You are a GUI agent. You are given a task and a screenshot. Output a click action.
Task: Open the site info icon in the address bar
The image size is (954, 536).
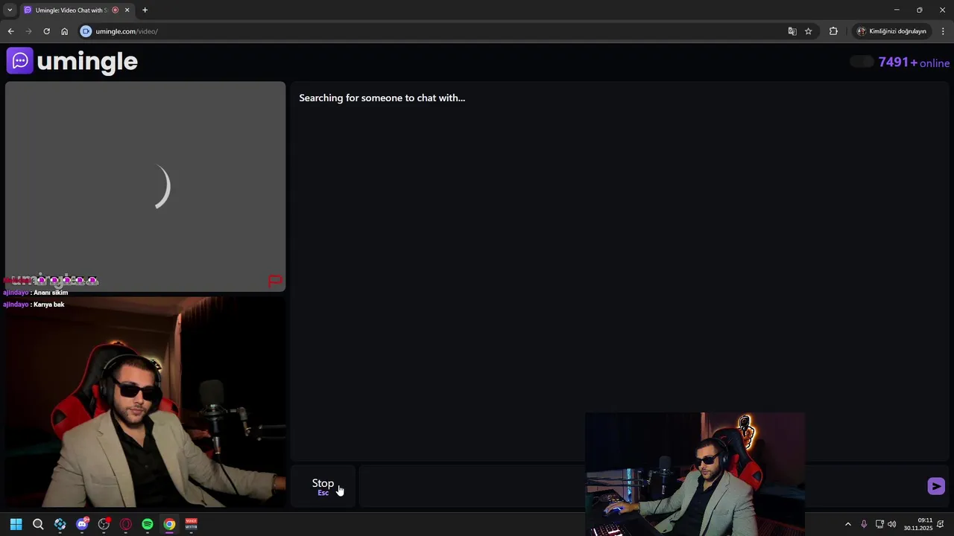(86, 31)
